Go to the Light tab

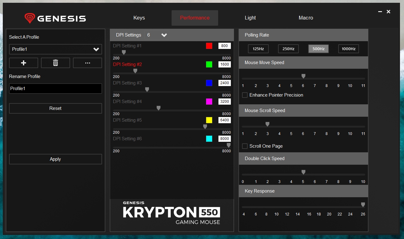point(250,18)
